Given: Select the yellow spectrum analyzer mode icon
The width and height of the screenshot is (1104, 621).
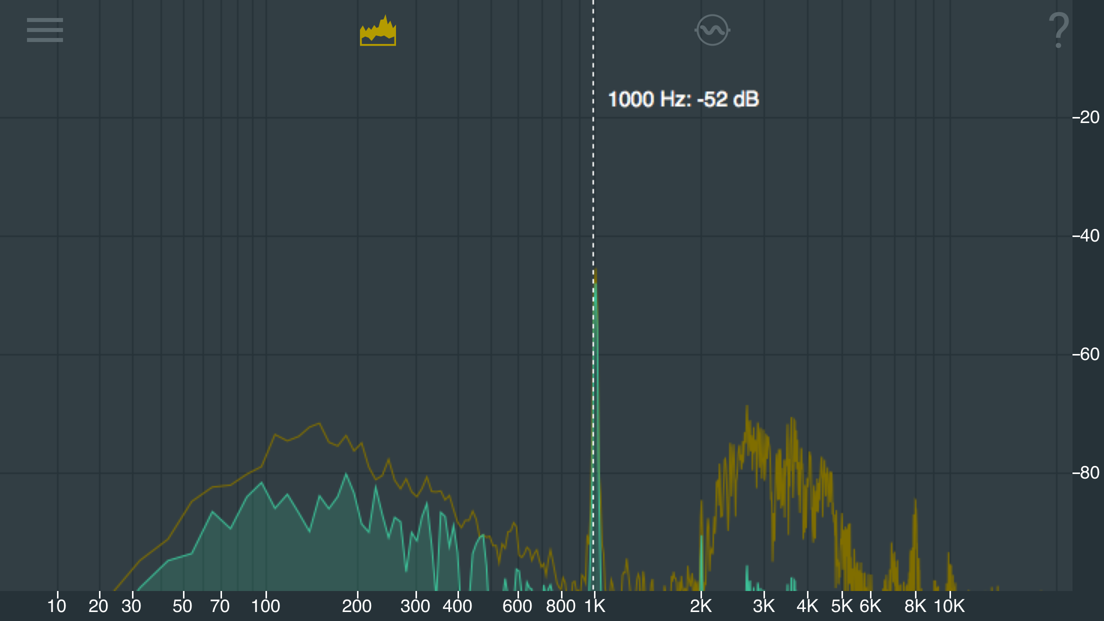Looking at the screenshot, I should [x=378, y=31].
